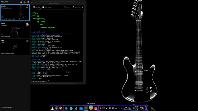Viewport: 198px width, 111px height.
Task: Open the teal round app icon in dock
Action: 71,108
